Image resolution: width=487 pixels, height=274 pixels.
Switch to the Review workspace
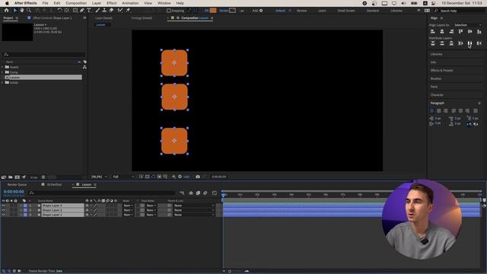pos(301,11)
